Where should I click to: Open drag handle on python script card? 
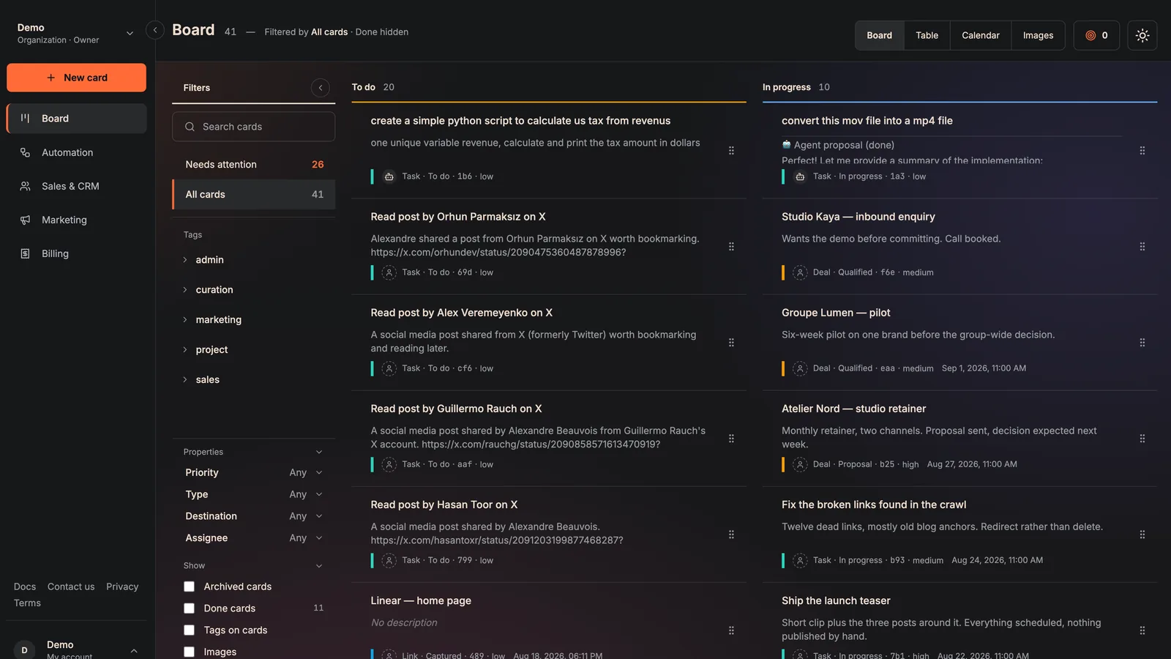coord(731,150)
